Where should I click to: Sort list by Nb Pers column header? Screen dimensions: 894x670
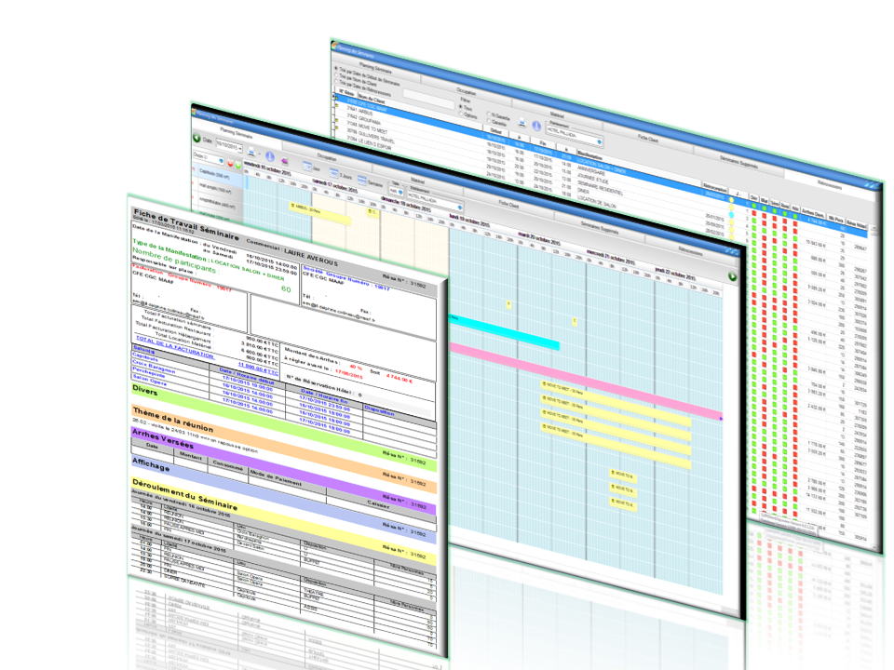tap(835, 219)
